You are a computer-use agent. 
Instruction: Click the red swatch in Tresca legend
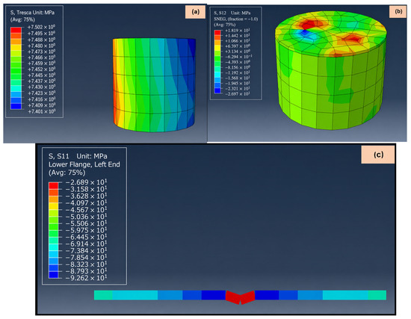pos(16,30)
